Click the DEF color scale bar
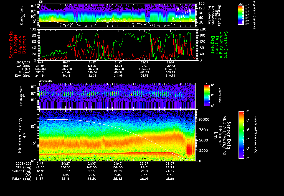284x196 pixels. (241, 15)
